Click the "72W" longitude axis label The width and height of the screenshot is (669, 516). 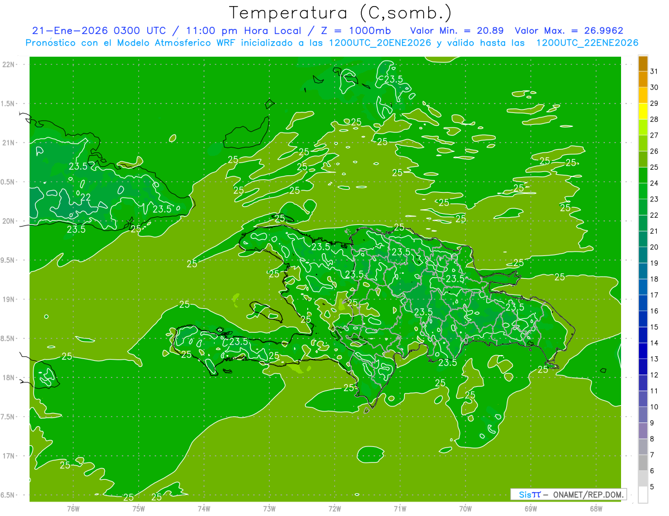(334, 508)
